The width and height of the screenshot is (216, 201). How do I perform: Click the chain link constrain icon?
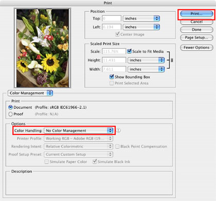pos(172,60)
